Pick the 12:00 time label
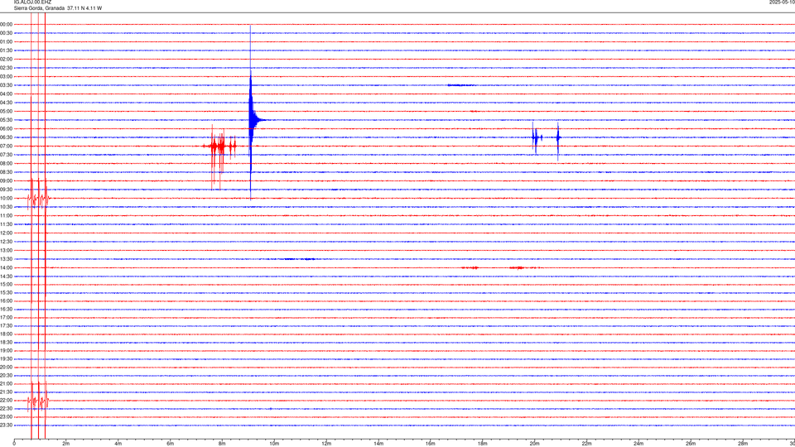 coord(7,233)
